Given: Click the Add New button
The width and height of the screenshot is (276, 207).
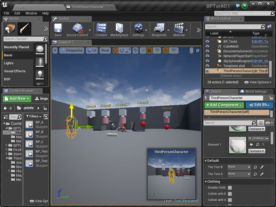Looking at the screenshot, I should pyautogui.click(x=17, y=99).
